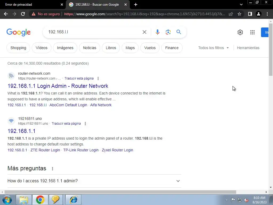Translate the router-network.com page
This screenshot has height=205, width=273.
[79, 78]
